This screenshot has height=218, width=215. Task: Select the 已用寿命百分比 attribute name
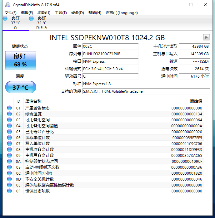tap(39, 132)
